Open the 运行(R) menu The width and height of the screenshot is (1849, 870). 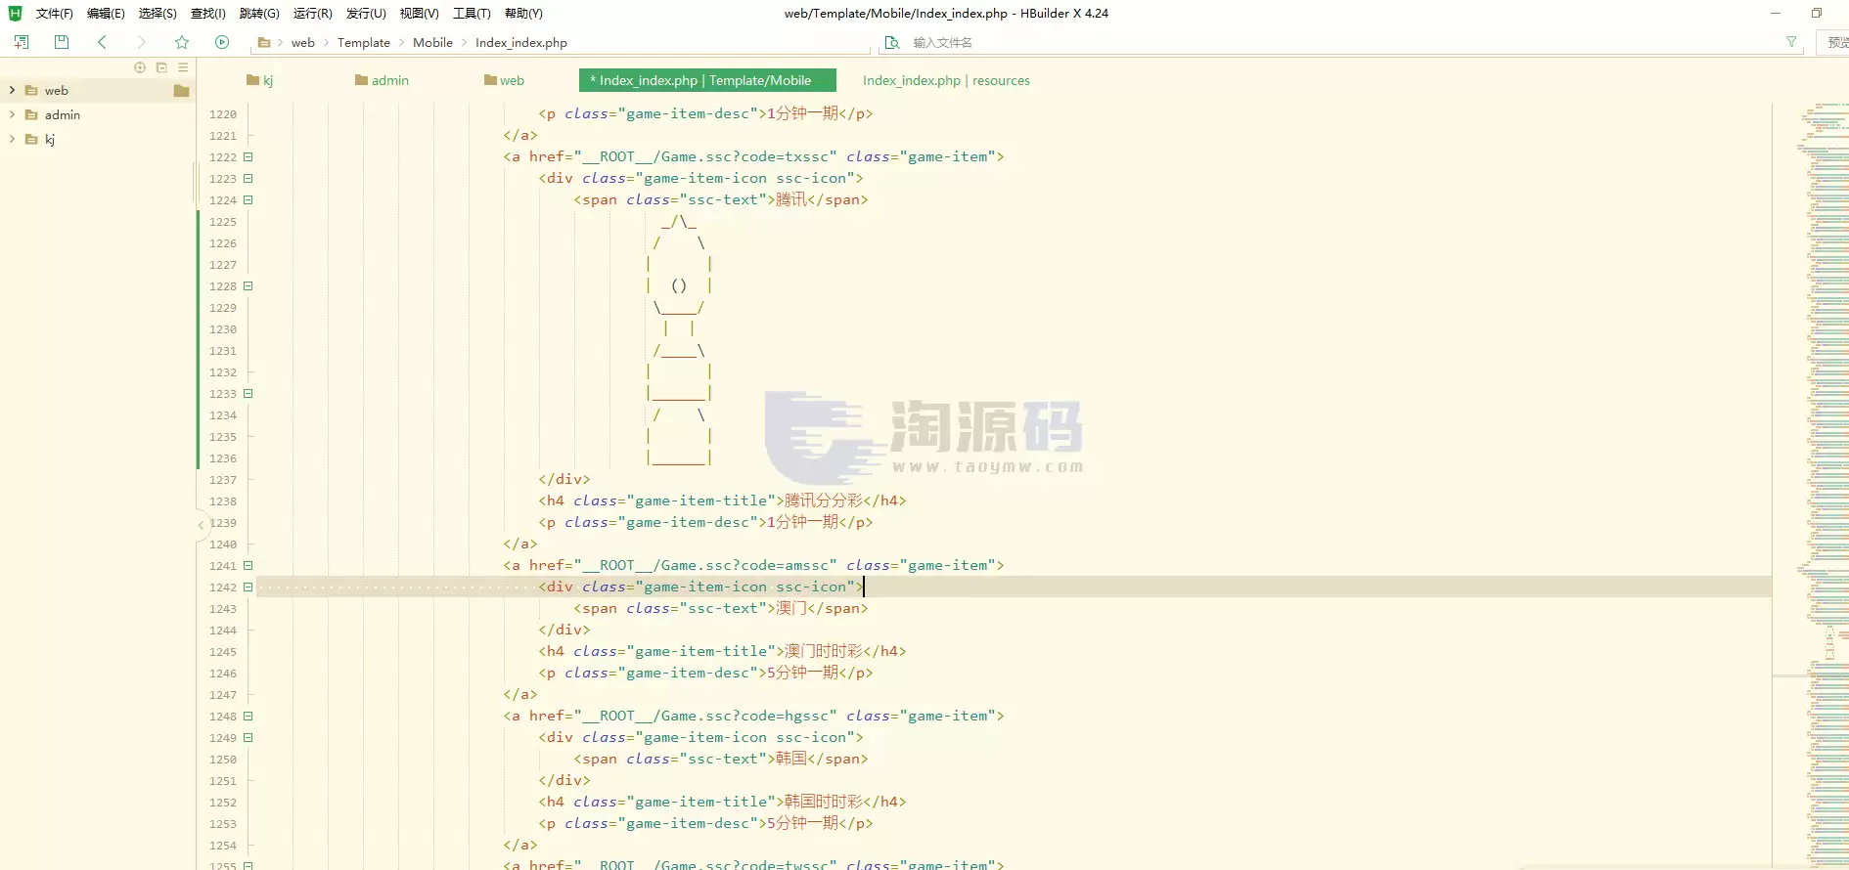point(313,14)
